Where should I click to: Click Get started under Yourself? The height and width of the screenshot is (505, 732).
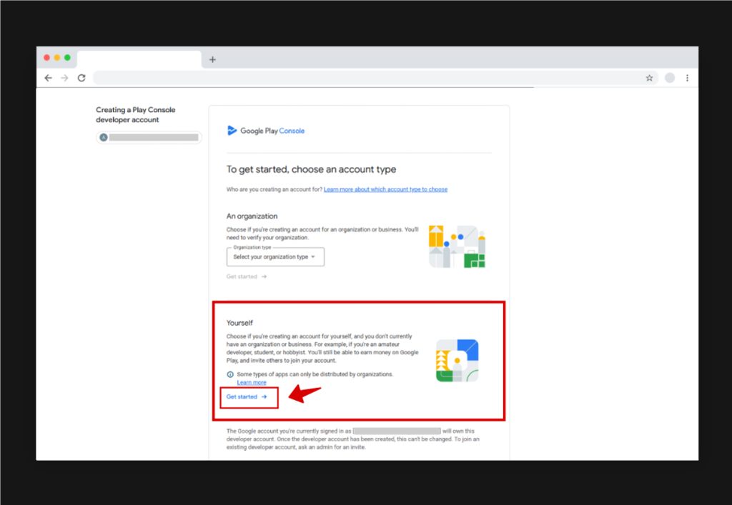[247, 397]
